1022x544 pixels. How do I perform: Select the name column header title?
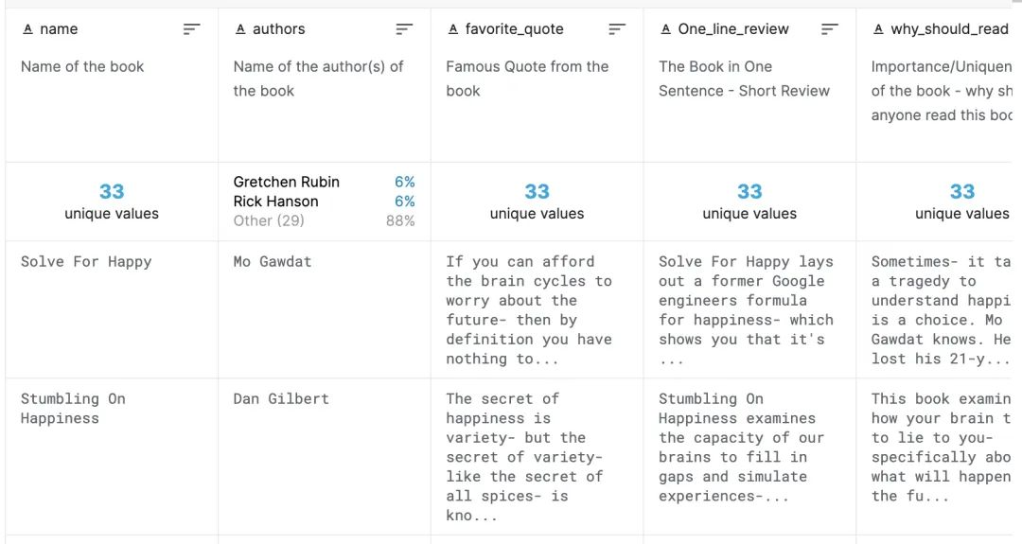59,29
